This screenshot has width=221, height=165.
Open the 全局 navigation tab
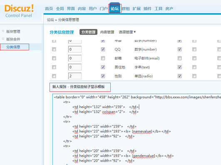pyautogui.click(x=60, y=9)
